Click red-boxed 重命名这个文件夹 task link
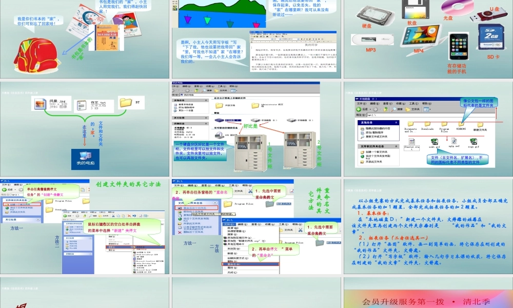The image size is (513, 308). [196, 208]
